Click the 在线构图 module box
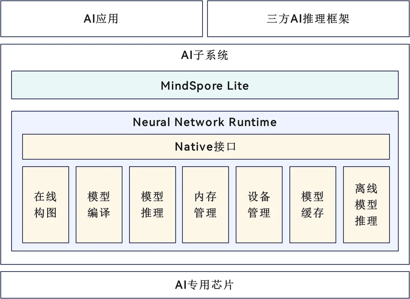The height and width of the screenshot is (299, 410). coord(46,205)
